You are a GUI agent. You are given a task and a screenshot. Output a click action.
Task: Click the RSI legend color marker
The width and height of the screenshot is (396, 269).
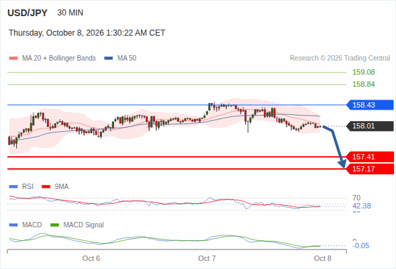13,187
